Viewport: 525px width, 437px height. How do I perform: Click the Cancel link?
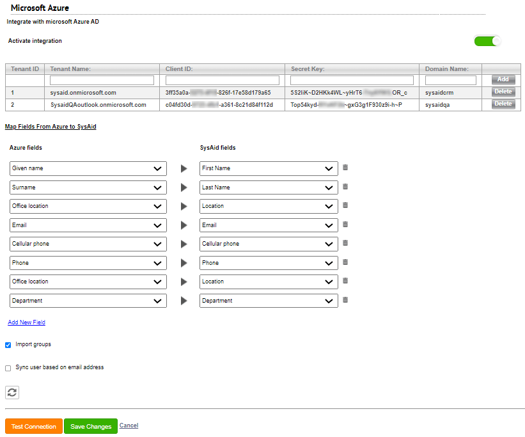129,425
